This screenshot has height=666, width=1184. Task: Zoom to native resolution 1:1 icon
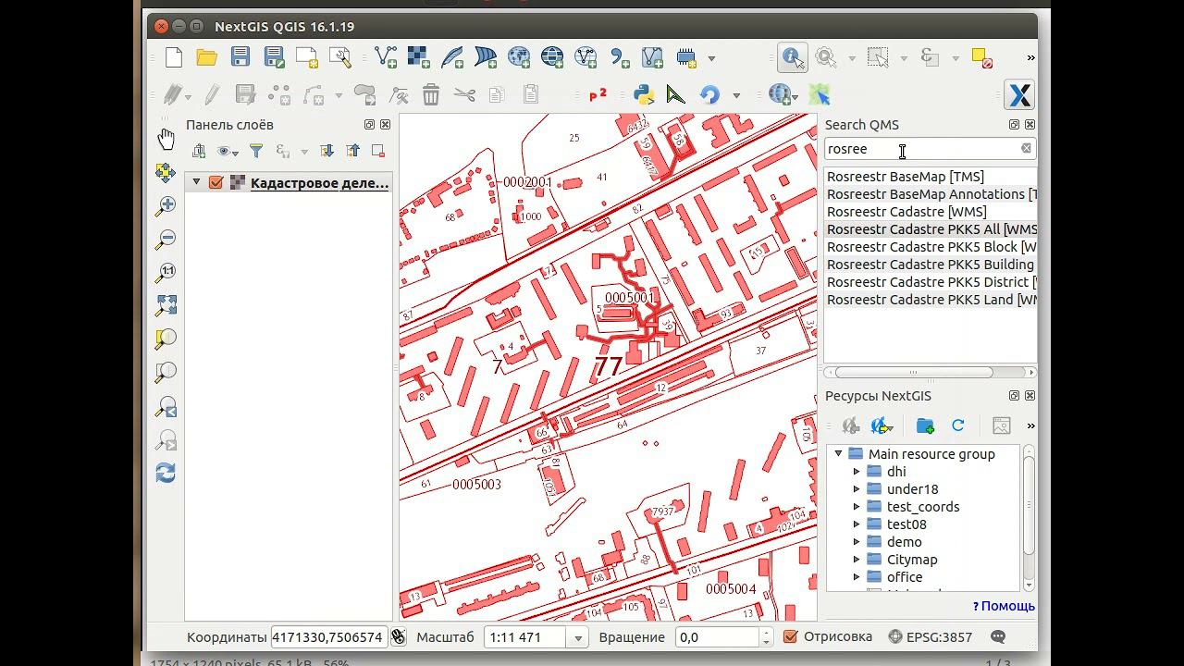pos(166,272)
